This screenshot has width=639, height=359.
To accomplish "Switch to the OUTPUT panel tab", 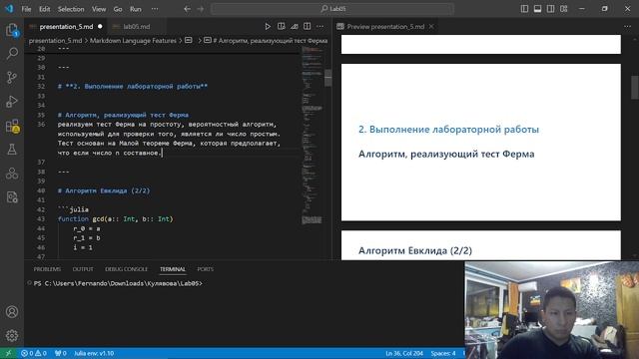I will (83, 269).
